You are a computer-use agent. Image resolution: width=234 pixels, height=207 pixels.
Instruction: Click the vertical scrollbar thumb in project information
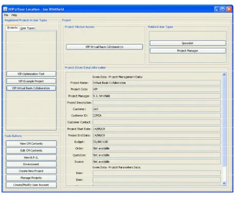224,122
